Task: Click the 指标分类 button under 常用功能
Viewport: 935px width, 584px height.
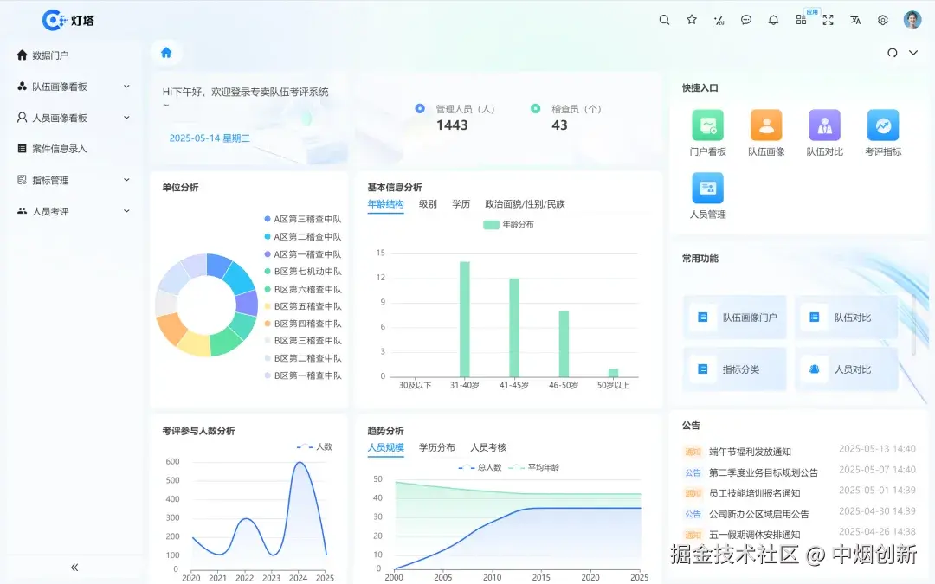Action: coord(734,369)
